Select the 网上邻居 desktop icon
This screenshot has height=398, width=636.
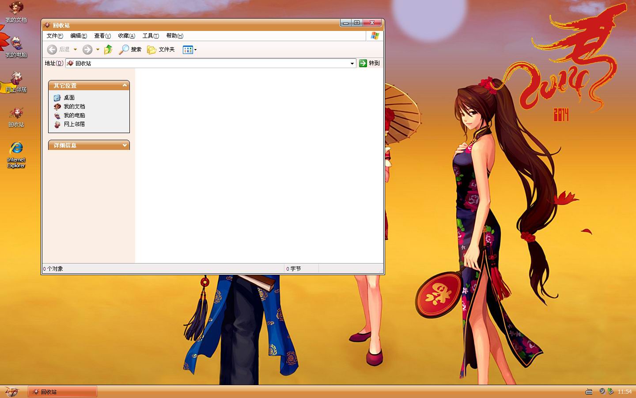tap(16, 82)
